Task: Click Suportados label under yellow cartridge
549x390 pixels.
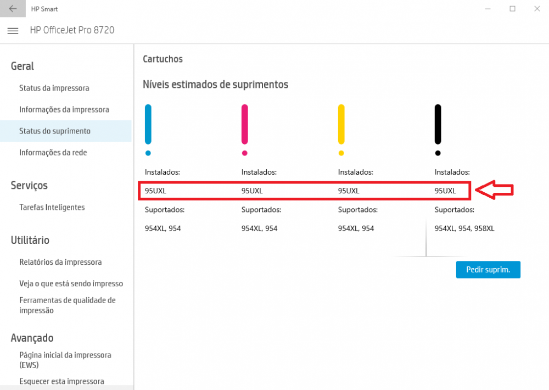Action: [358, 209]
